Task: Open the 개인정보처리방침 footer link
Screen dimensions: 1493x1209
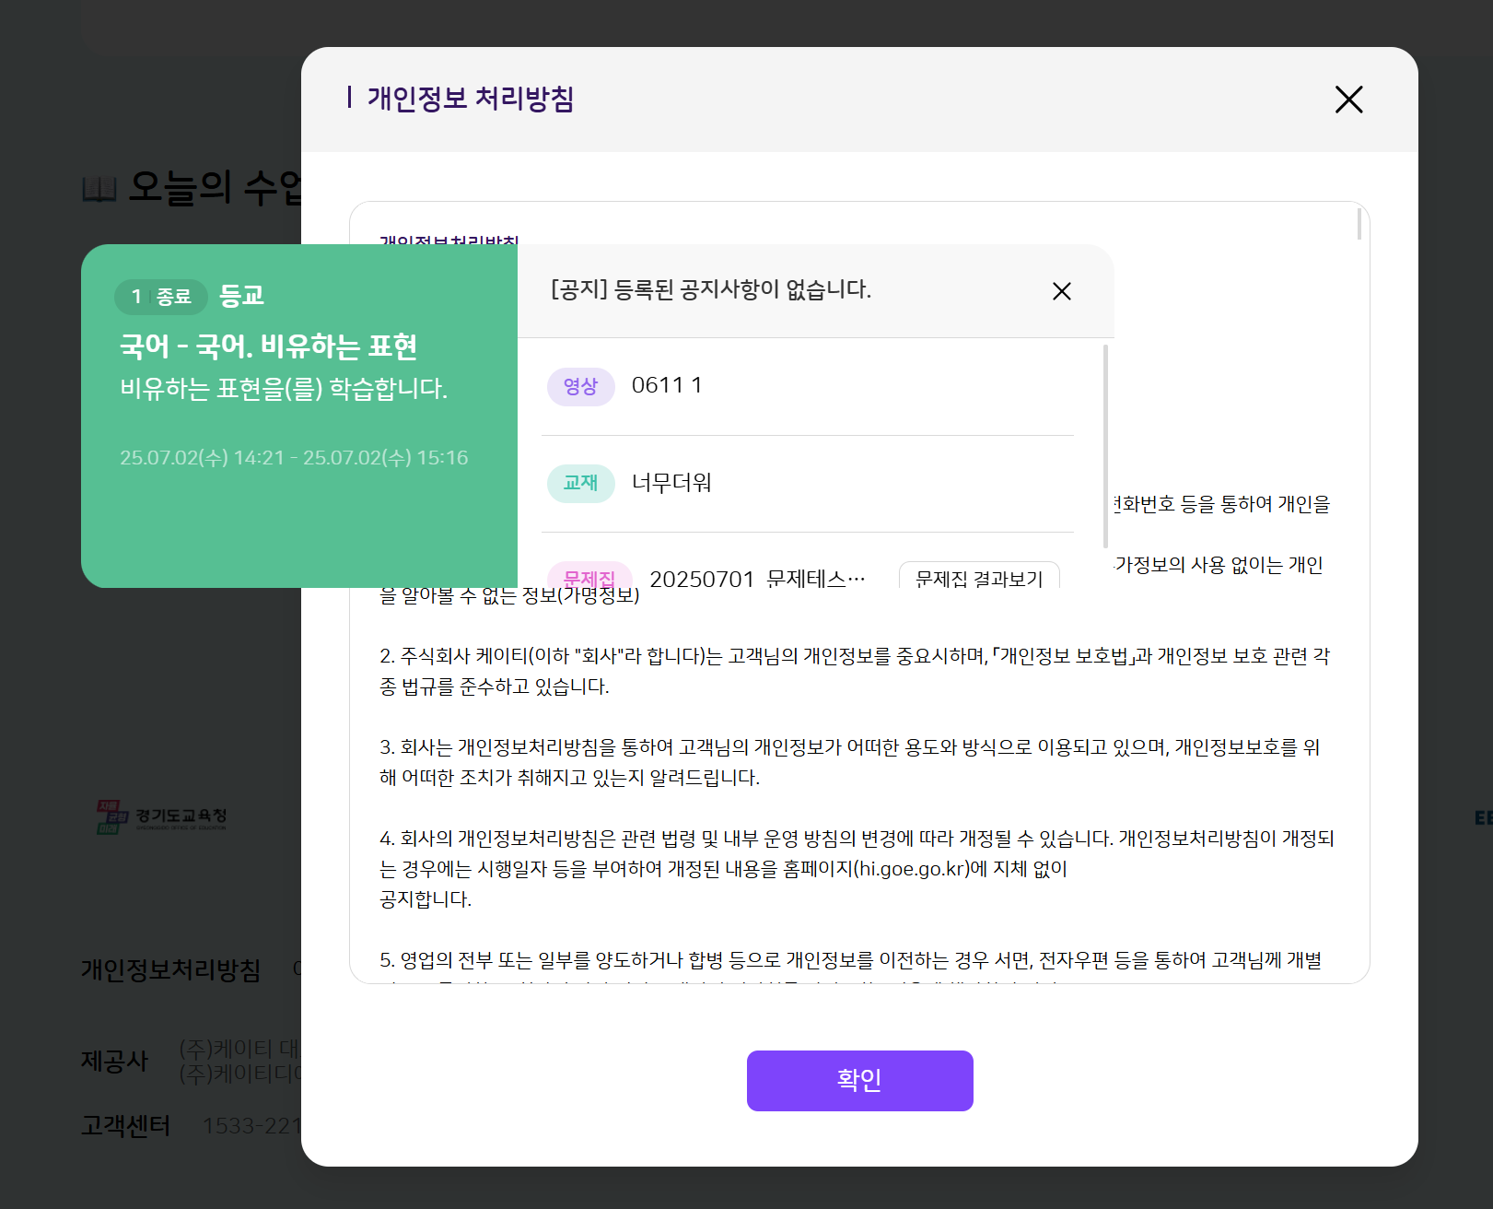Action: click(x=171, y=970)
